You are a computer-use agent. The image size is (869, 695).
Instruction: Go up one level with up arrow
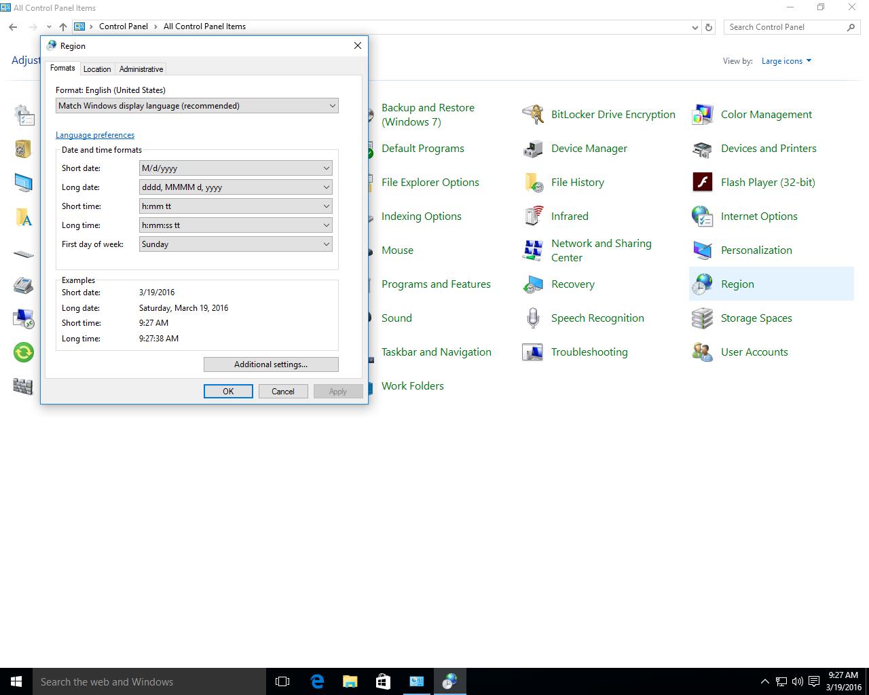click(x=62, y=27)
